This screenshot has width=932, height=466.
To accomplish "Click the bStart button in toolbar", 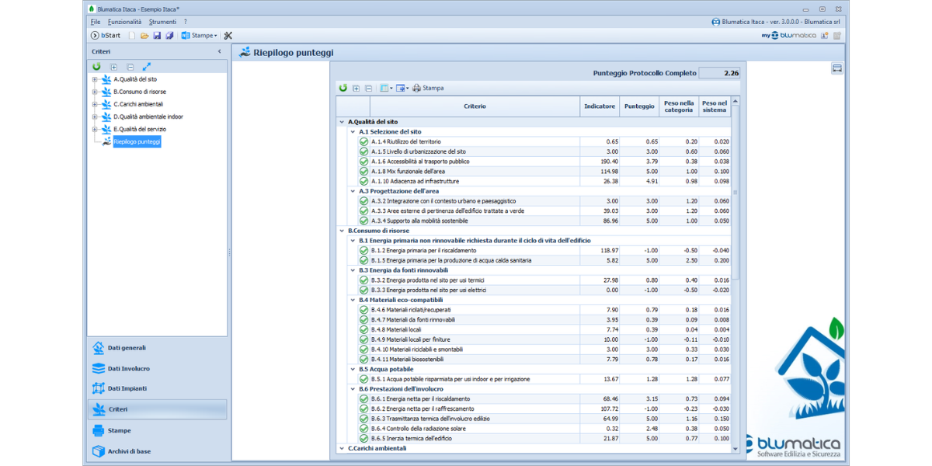I will [106, 36].
